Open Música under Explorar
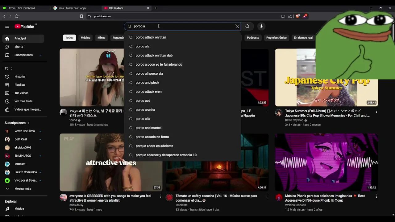The image size is (395, 222). pyautogui.click(x=23, y=209)
